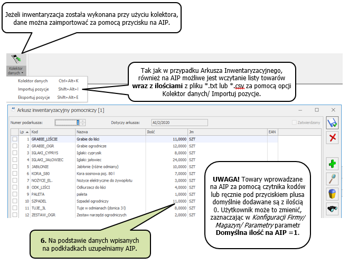This screenshot has width=349, height=265.
Task: Check the box for GRABIE_OGR row
Action: [15, 146]
